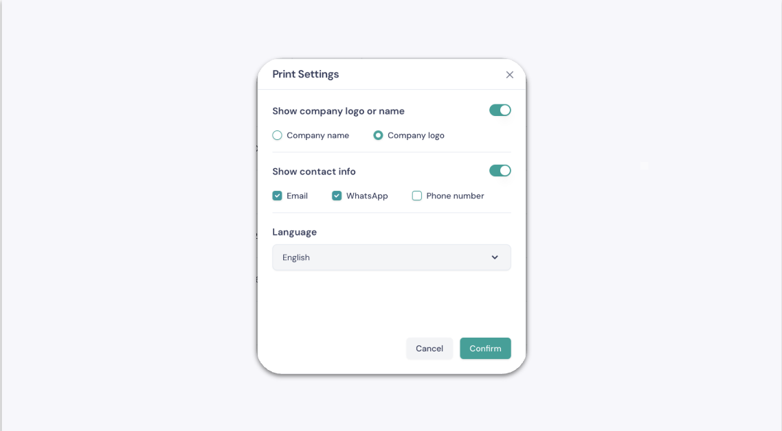Uncheck the Email checkbox
Image resolution: width=782 pixels, height=431 pixels.
pyautogui.click(x=278, y=196)
